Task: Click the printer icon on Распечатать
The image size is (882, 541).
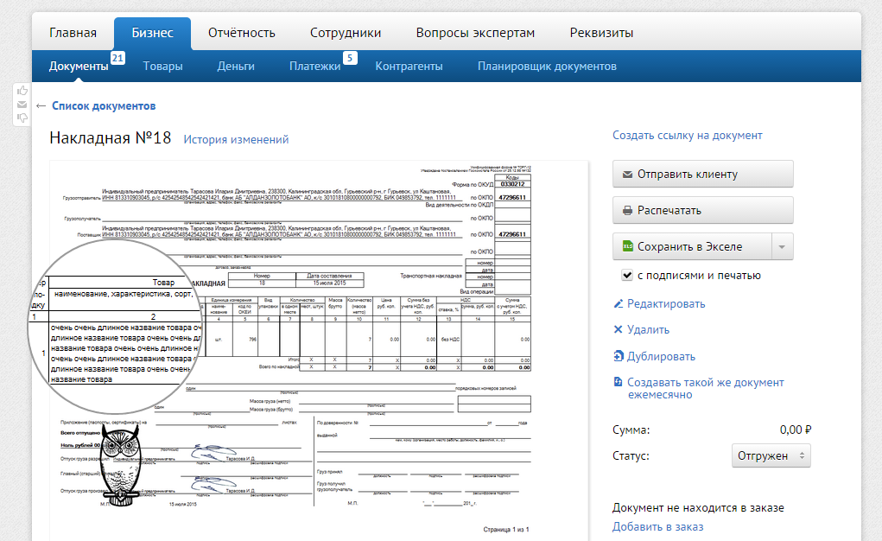Action: 627,211
